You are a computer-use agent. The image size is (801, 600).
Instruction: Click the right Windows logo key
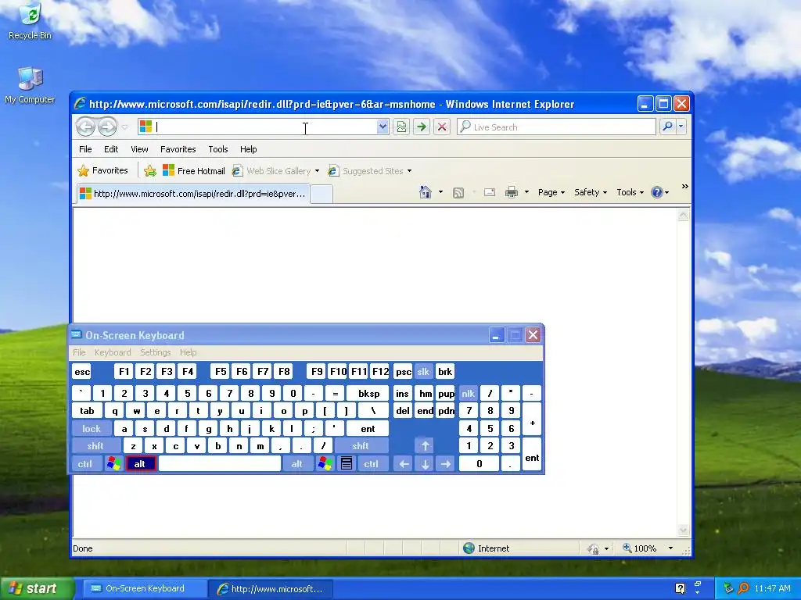point(325,464)
